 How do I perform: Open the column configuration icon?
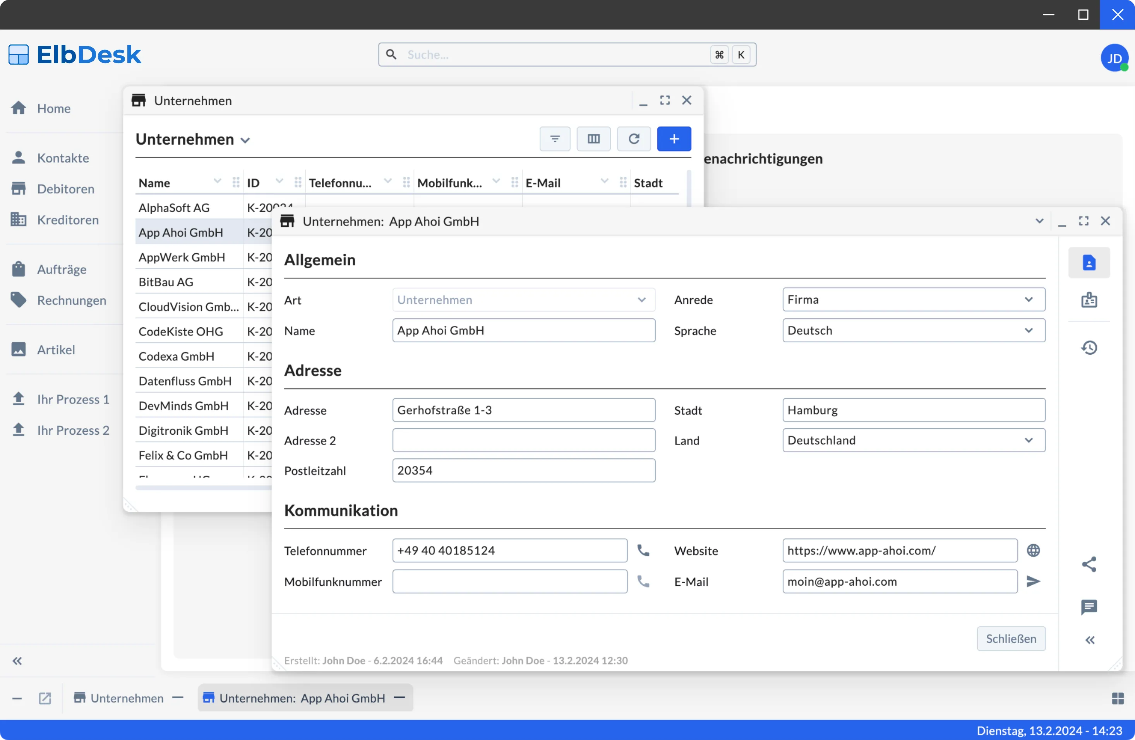[x=594, y=138]
